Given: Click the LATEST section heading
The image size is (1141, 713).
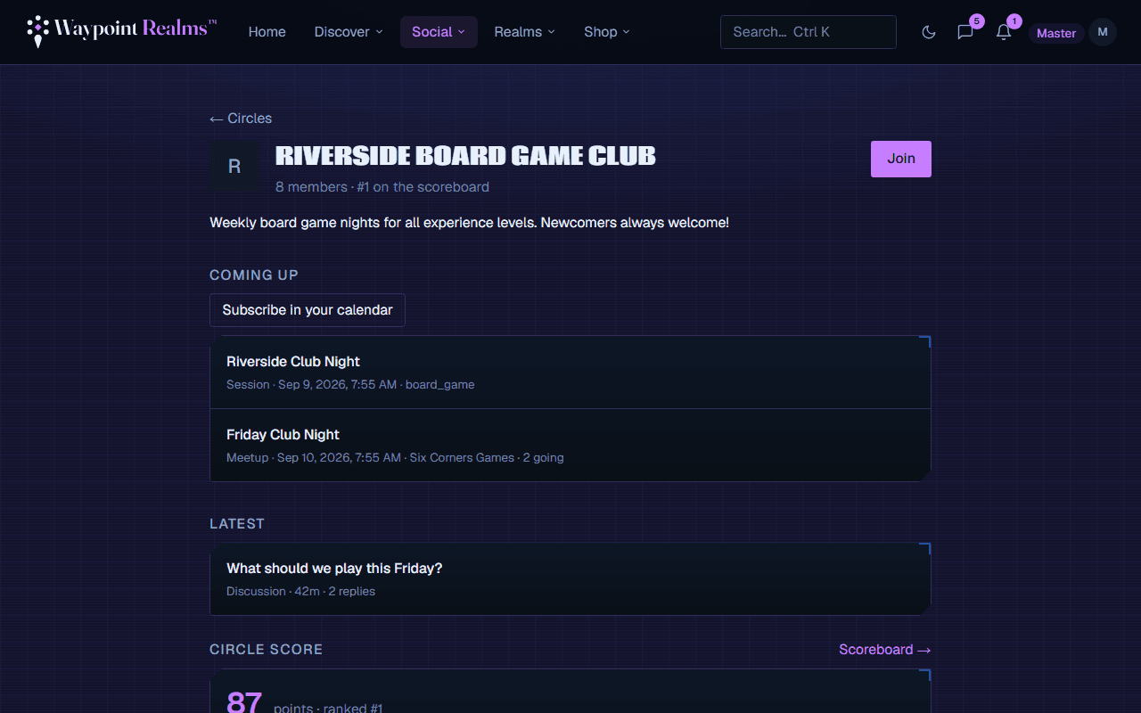Looking at the screenshot, I should [237, 524].
